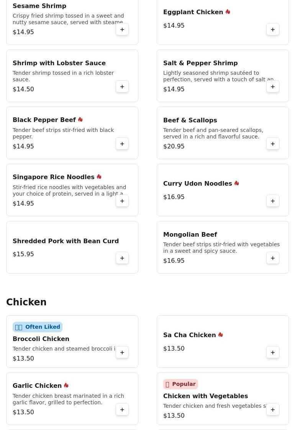
Task: Open Curry Udon Noodles item title
Action: [x=197, y=183]
